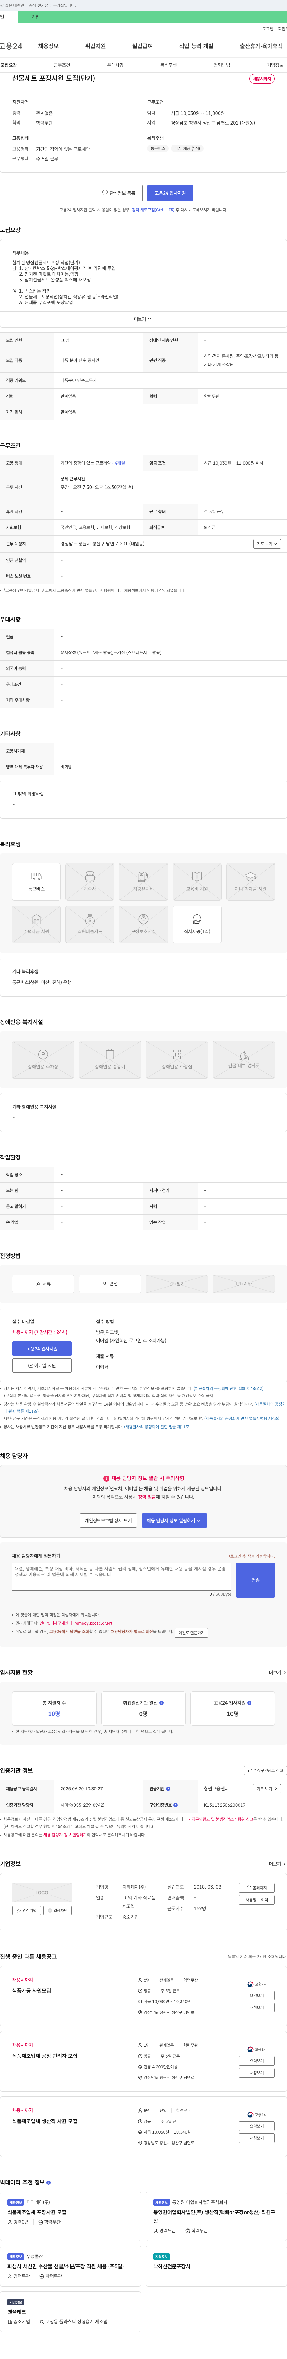Open the 직업 능력 개발 menu
287x2359 pixels.
click(196, 46)
